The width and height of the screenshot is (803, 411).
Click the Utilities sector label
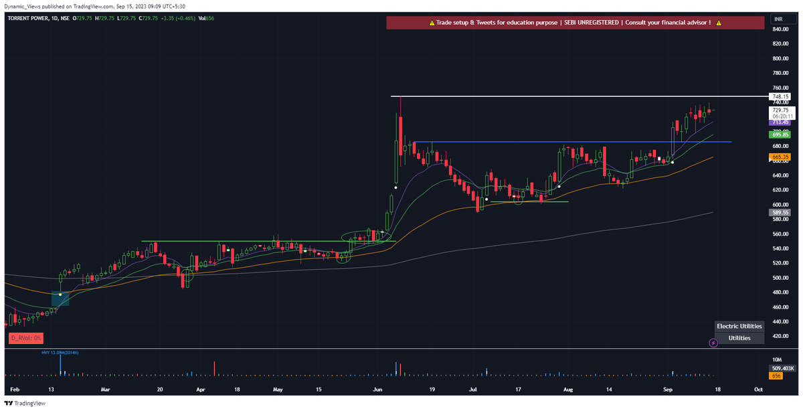739,338
